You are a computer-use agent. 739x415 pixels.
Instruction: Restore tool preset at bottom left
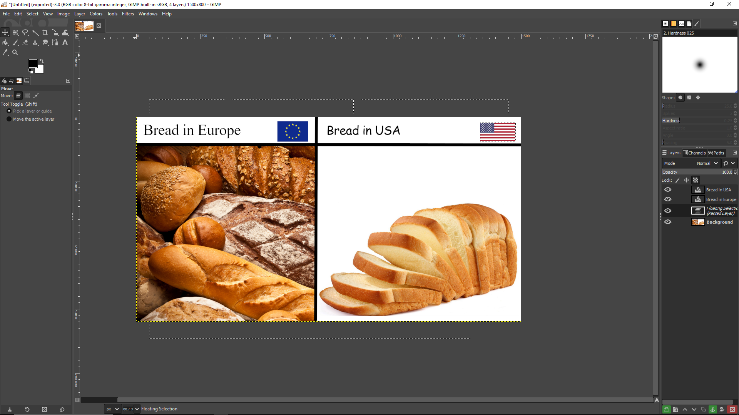click(27, 410)
